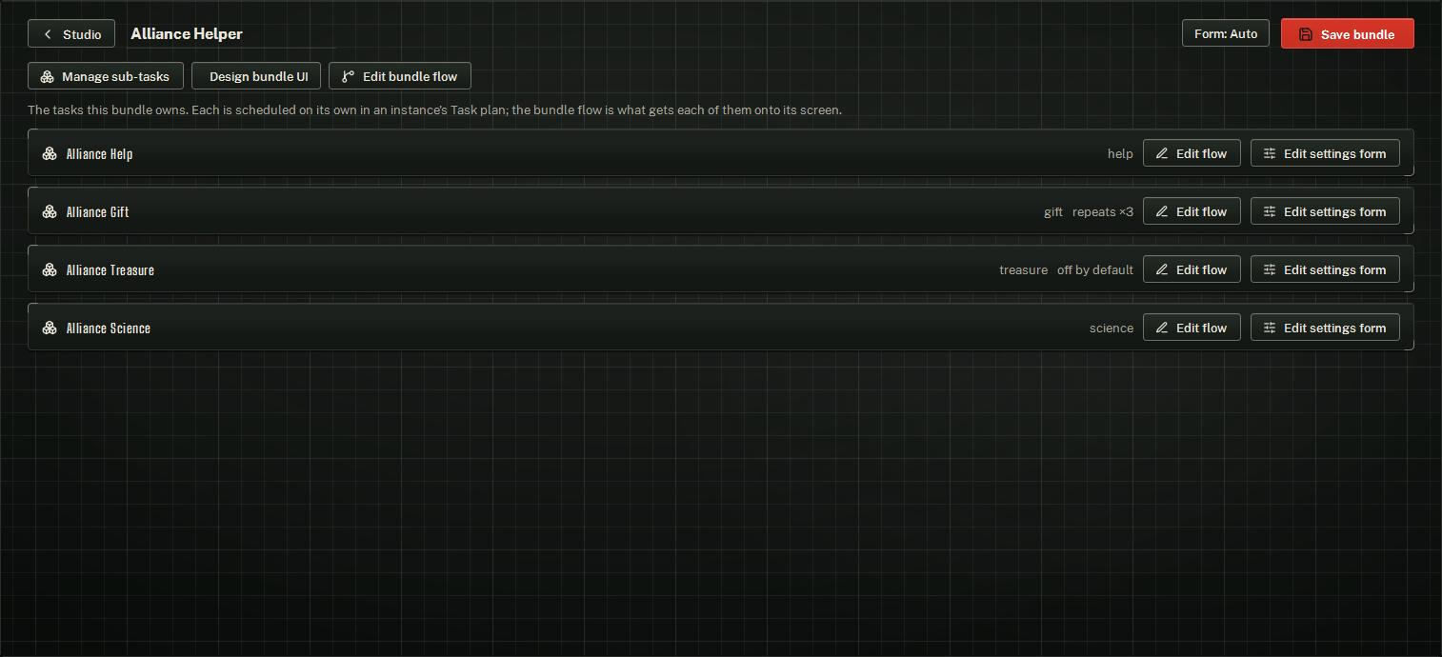Image resolution: width=1442 pixels, height=657 pixels.
Task: Select the Alliance Science row title
Action: click(x=109, y=328)
